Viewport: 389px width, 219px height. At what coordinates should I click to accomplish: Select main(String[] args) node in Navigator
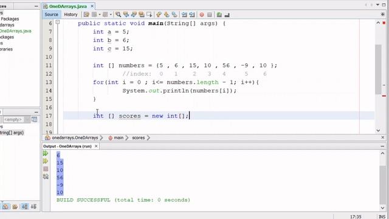point(12,133)
